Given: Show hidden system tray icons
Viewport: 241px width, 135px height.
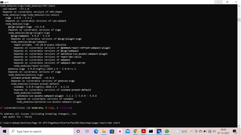Looking at the screenshot, I should [192, 131].
